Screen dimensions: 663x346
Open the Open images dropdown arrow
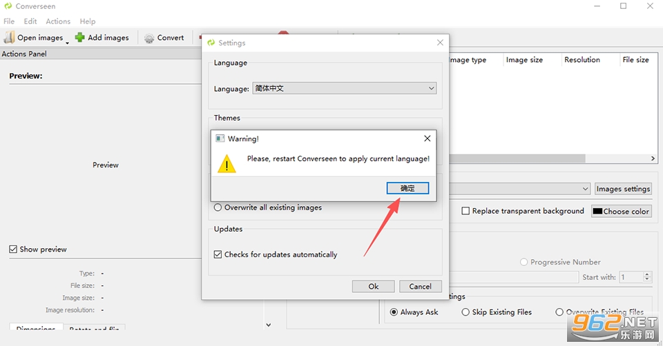pos(67,43)
